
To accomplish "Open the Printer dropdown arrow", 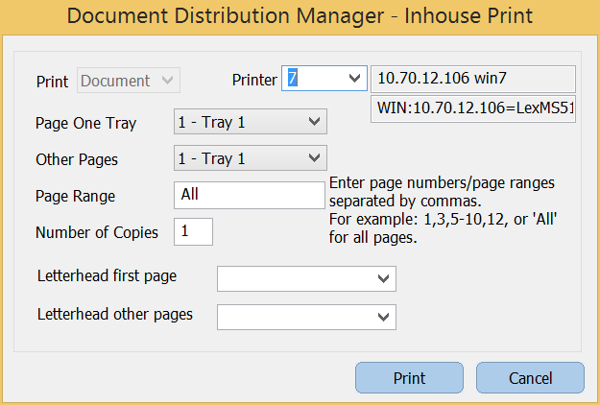I will pos(354,79).
